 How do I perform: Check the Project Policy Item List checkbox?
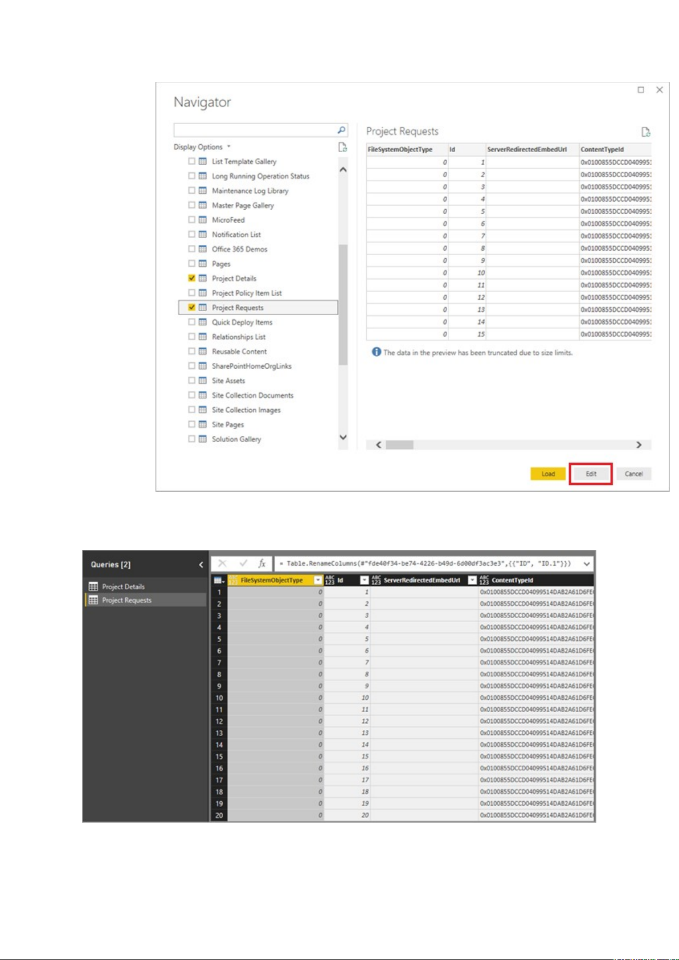tap(192, 293)
